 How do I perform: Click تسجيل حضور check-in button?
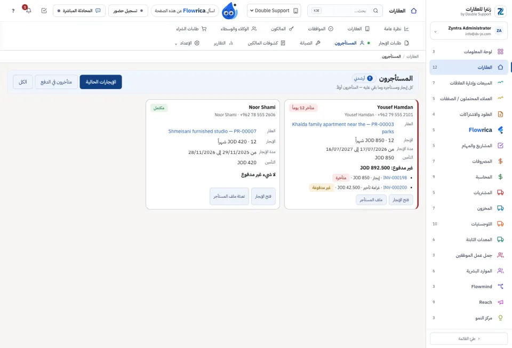[128, 11]
